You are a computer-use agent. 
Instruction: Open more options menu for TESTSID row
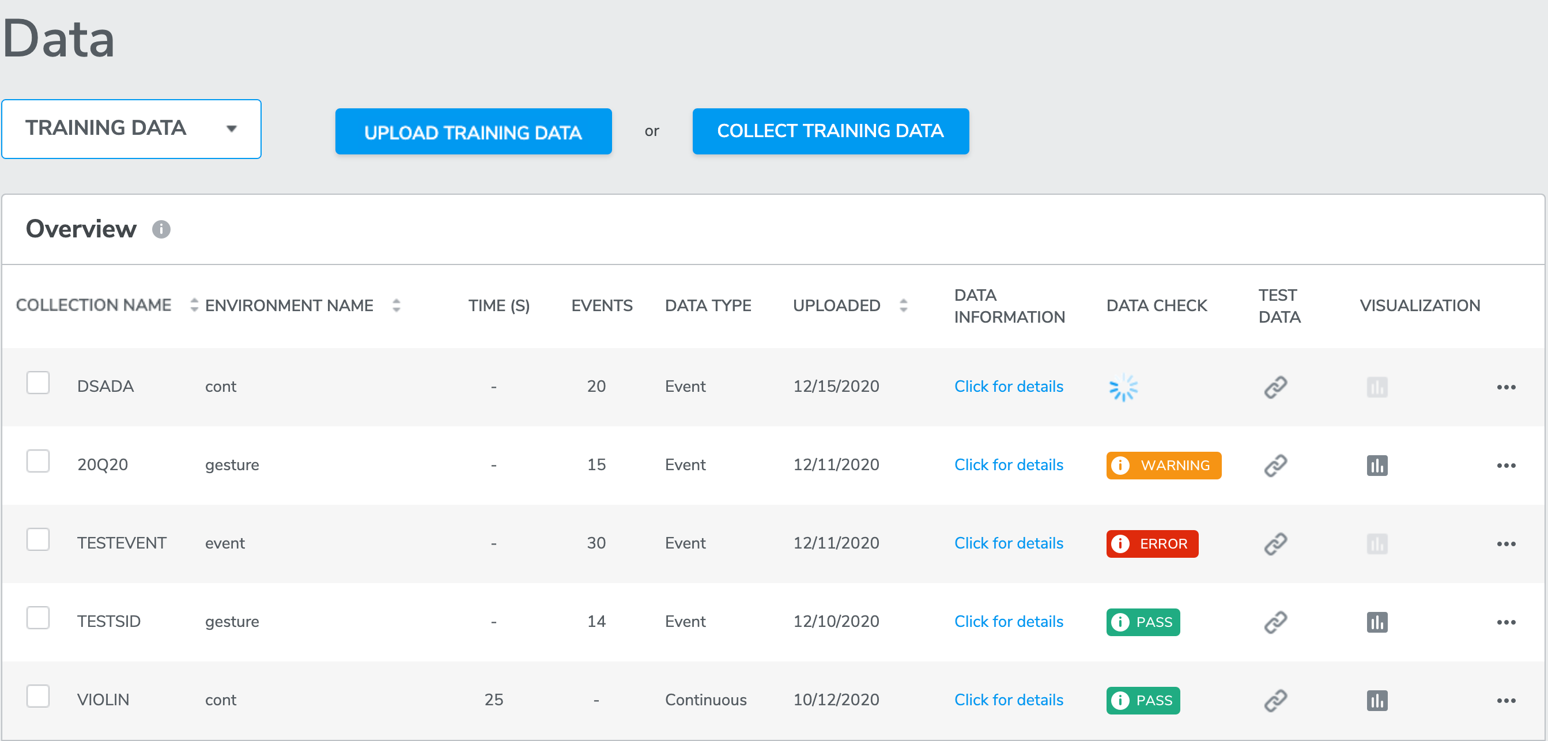tap(1505, 622)
